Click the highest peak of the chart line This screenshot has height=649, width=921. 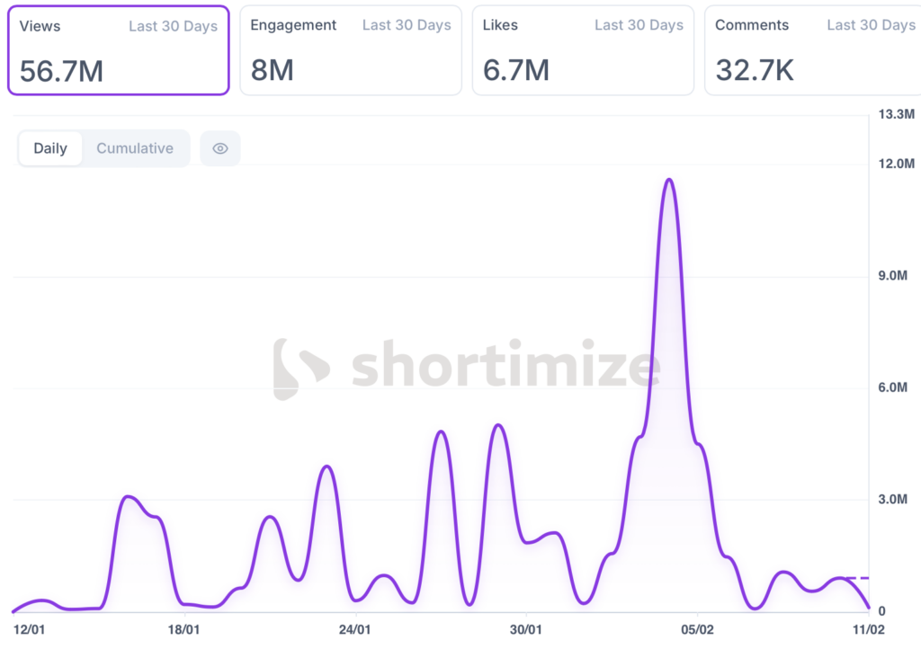[x=668, y=180]
